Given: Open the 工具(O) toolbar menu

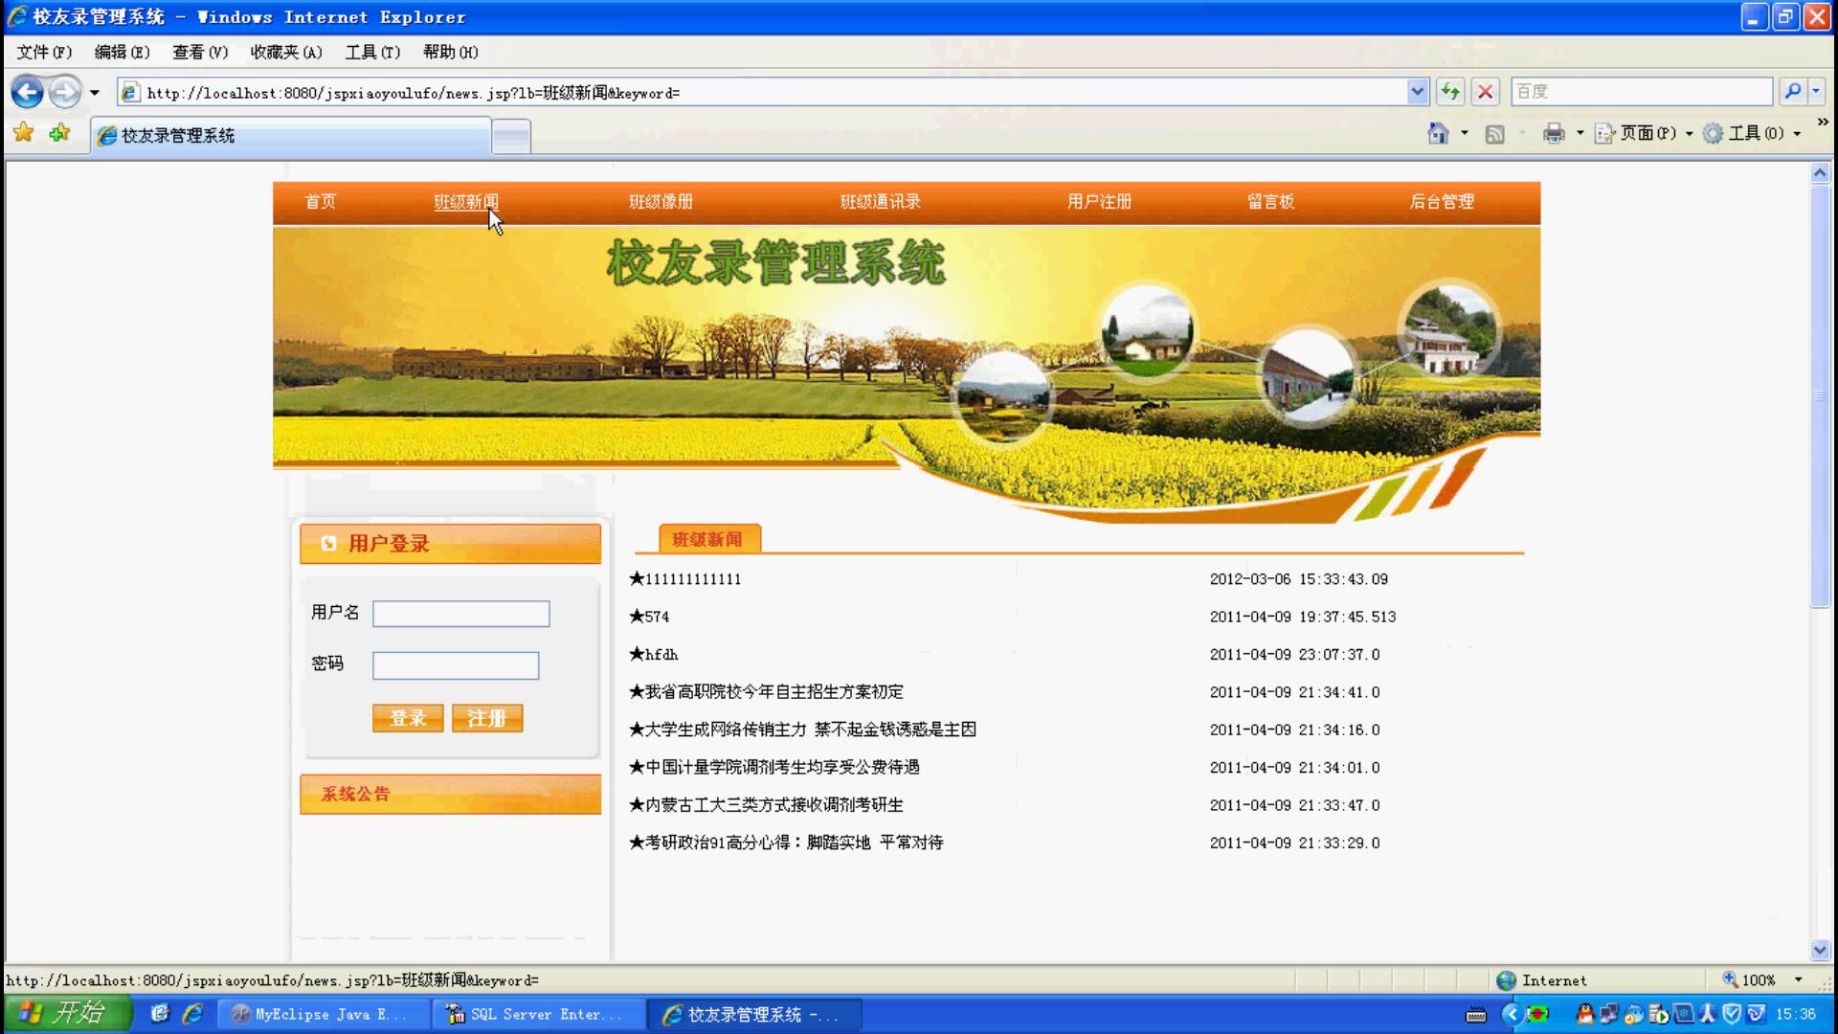Looking at the screenshot, I should pyautogui.click(x=1752, y=134).
